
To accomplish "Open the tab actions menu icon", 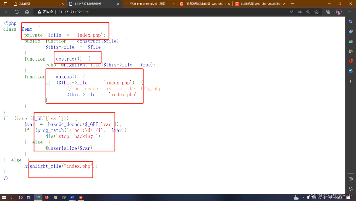I will (x=5, y=4).
